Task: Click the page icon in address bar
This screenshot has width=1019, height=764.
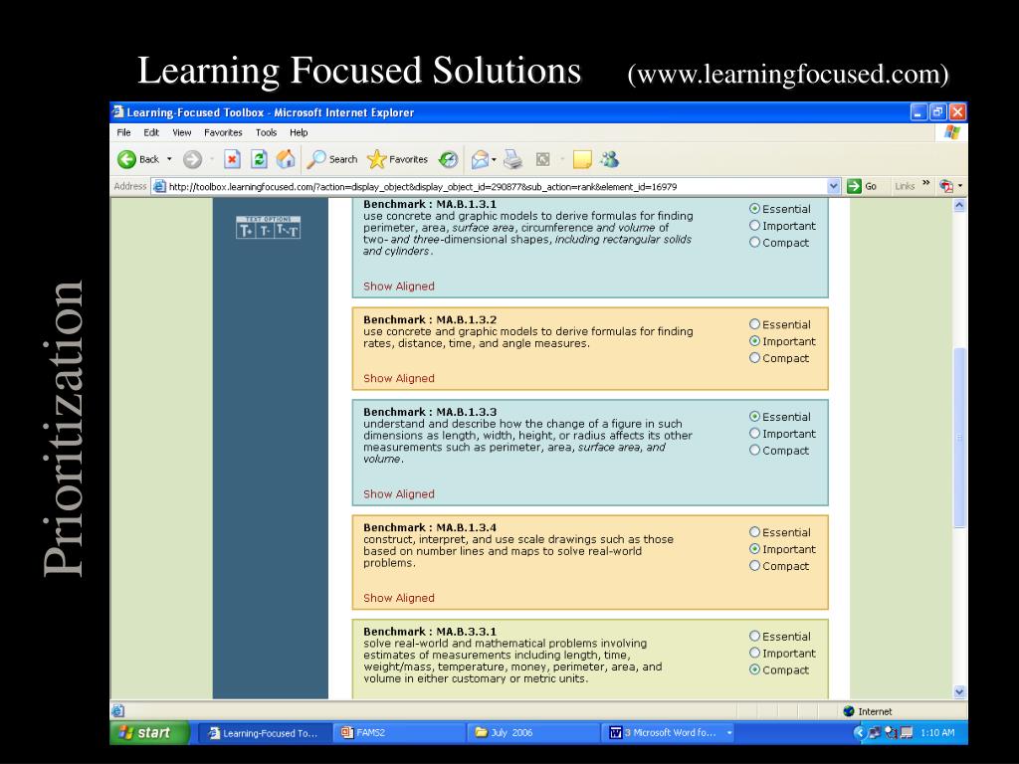Action: pos(159,186)
